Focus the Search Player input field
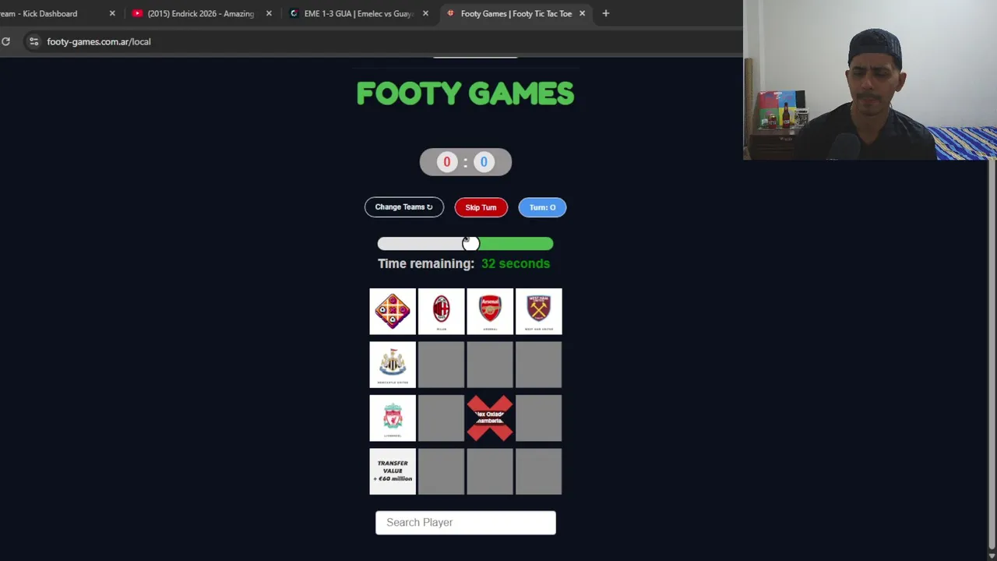The height and width of the screenshot is (561, 997). [465, 522]
